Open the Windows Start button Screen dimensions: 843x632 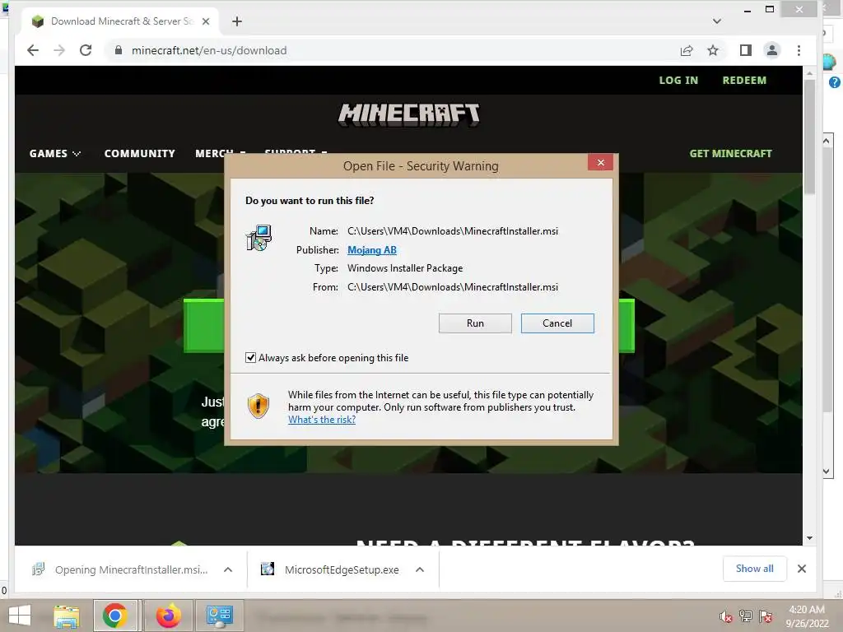20,616
